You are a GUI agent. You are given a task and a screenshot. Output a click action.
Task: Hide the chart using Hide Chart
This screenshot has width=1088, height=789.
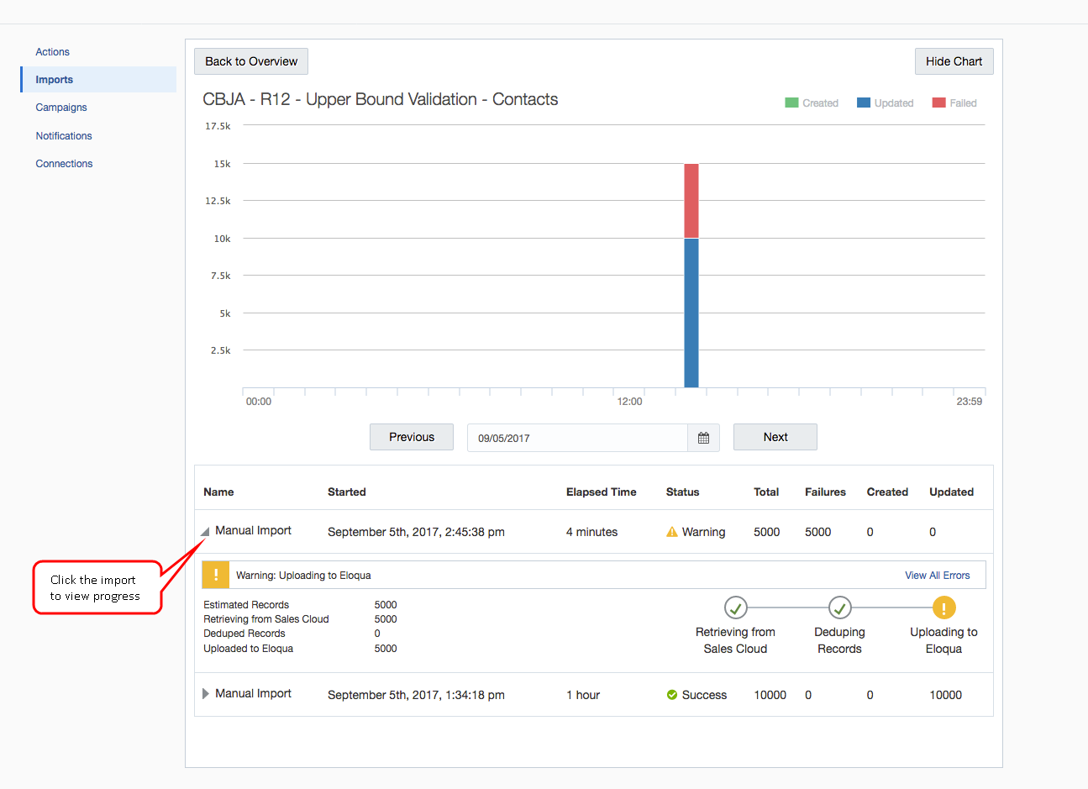pyautogui.click(x=954, y=60)
